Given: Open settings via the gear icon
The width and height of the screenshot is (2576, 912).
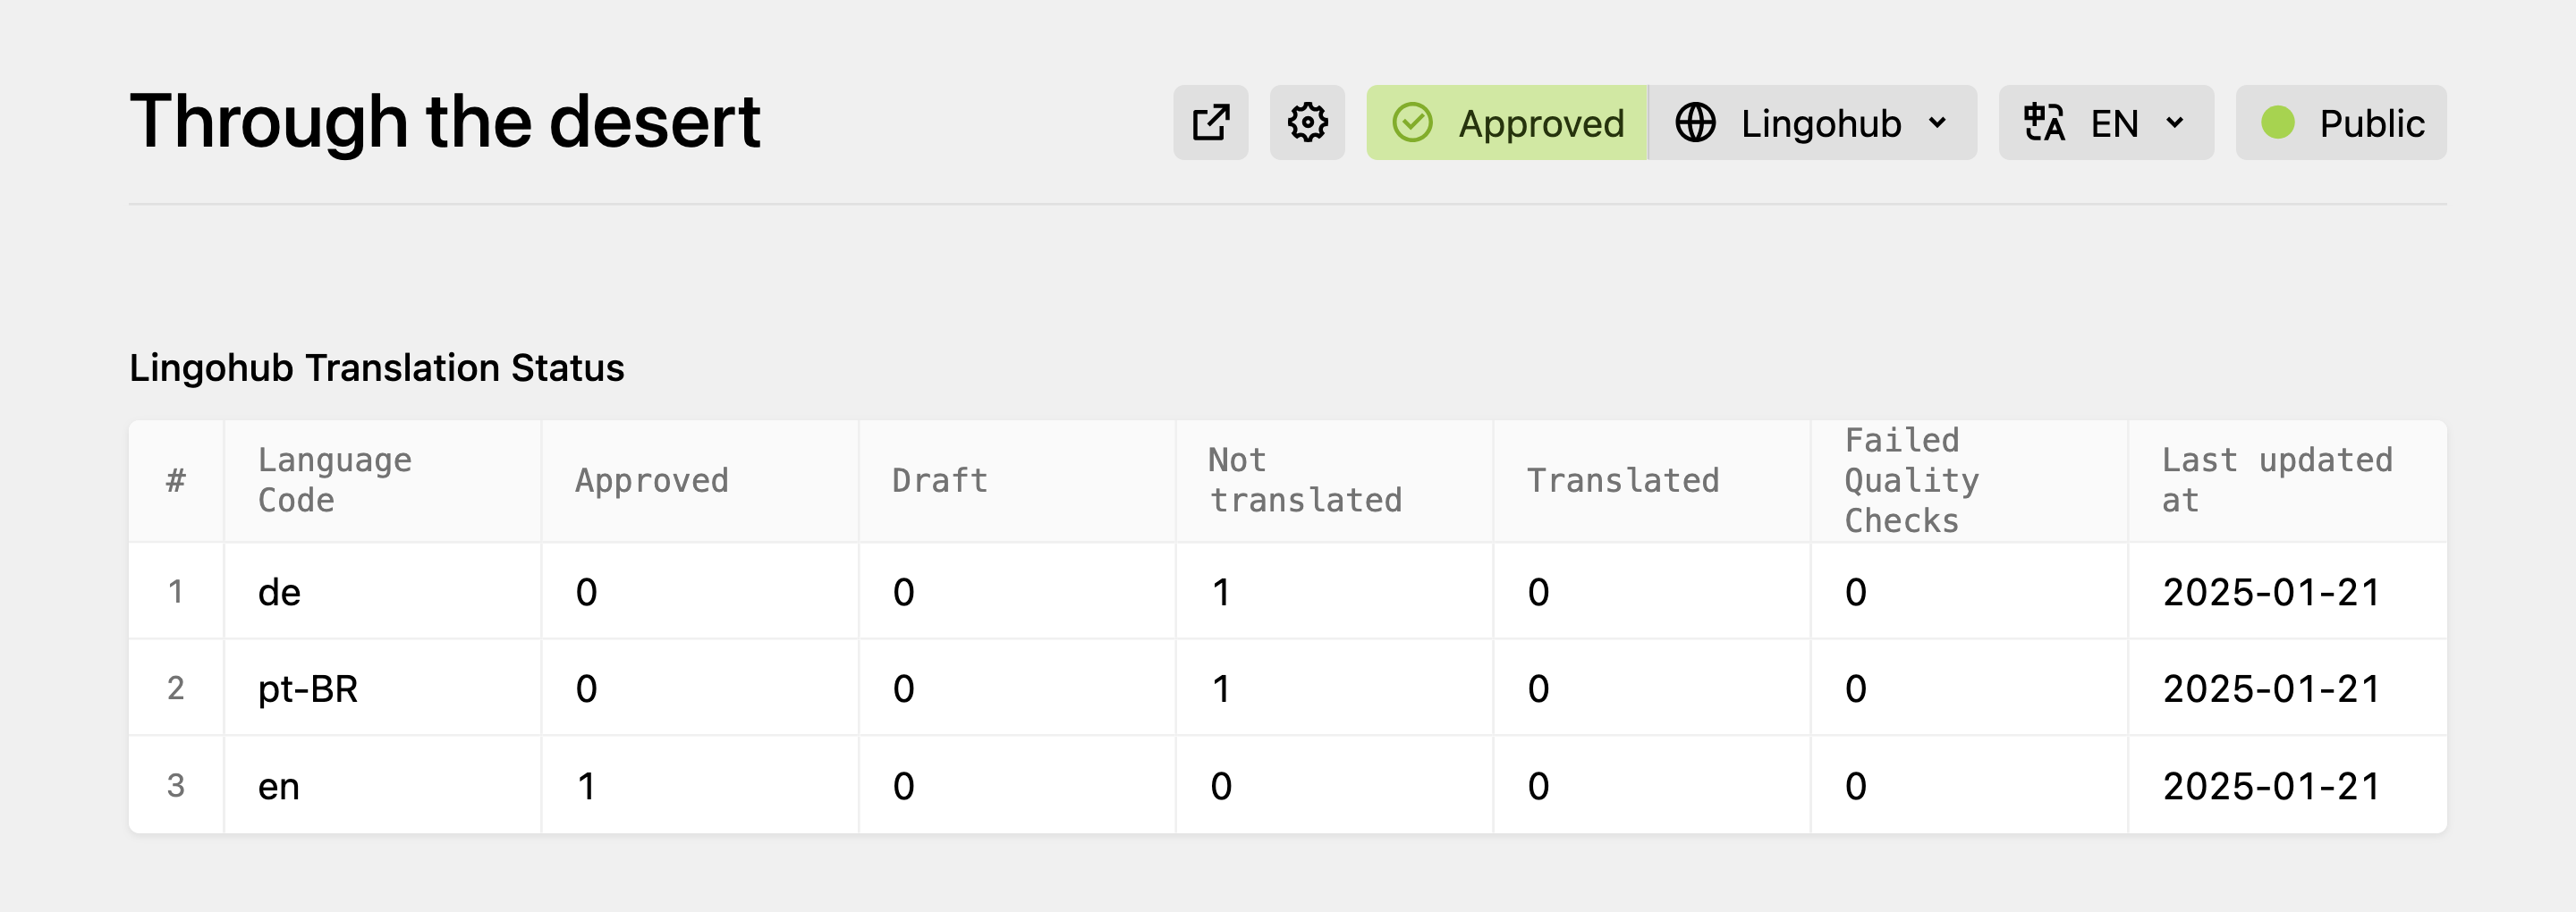Looking at the screenshot, I should tap(1307, 123).
